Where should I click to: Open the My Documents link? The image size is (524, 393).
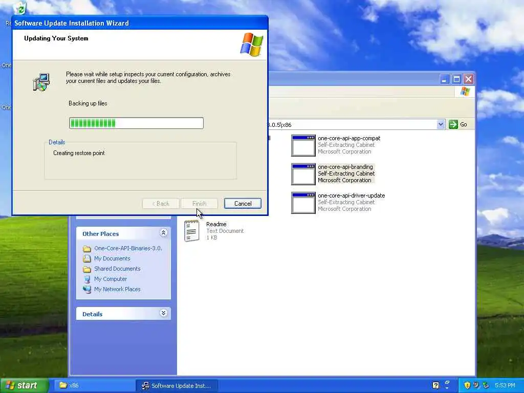tap(112, 258)
